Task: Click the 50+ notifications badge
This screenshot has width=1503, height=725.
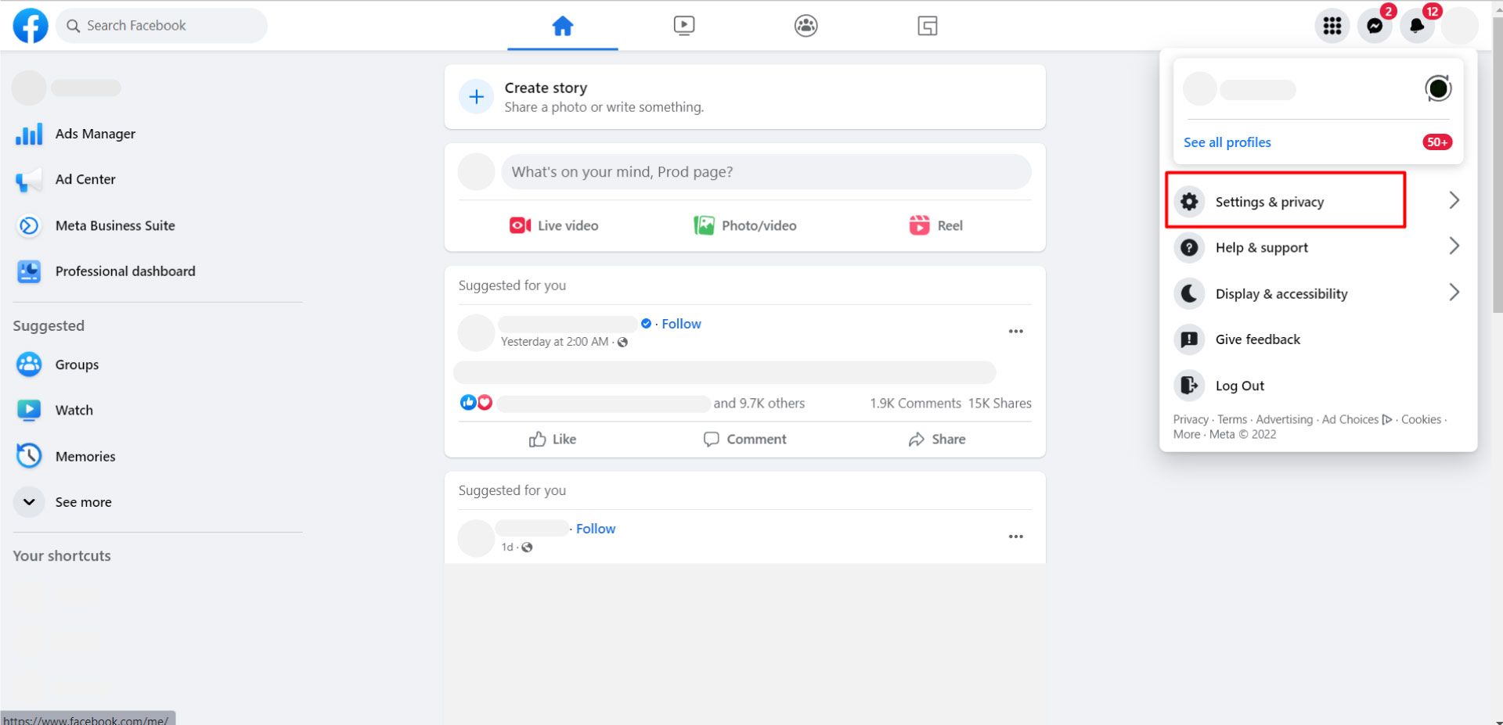Action: click(1437, 142)
